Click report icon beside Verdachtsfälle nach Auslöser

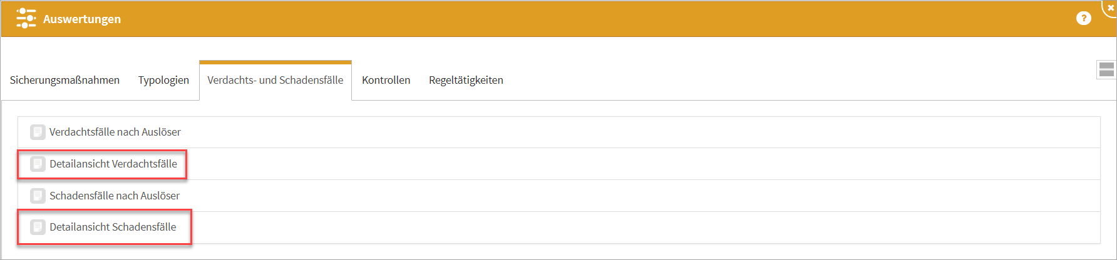click(38, 132)
